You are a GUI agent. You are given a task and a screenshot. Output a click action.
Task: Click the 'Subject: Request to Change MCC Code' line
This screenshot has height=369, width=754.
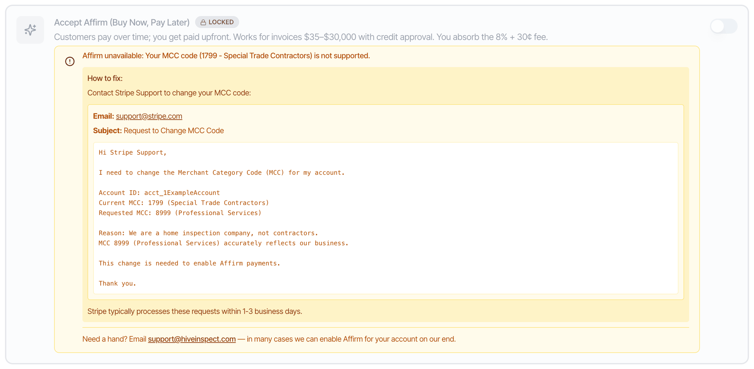tap(158, 131)
